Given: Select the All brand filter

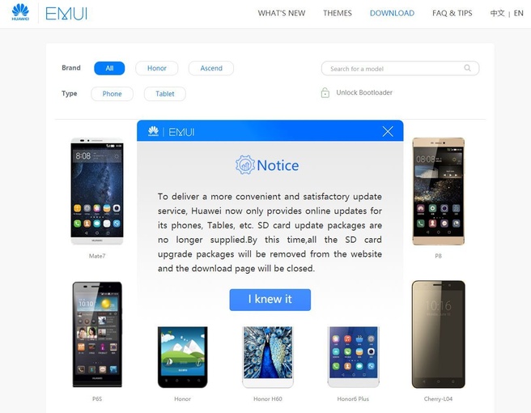Looking at the screenshot, I should tap(109, 68).
